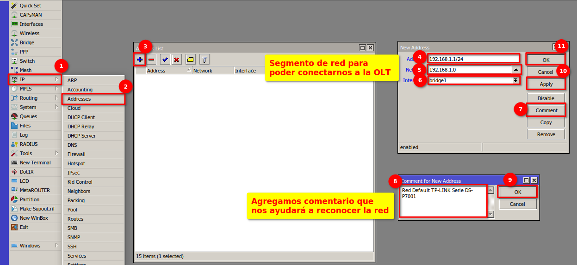
Task: Expand the Routing submenu in the sidebar
Action: [35, 98]
